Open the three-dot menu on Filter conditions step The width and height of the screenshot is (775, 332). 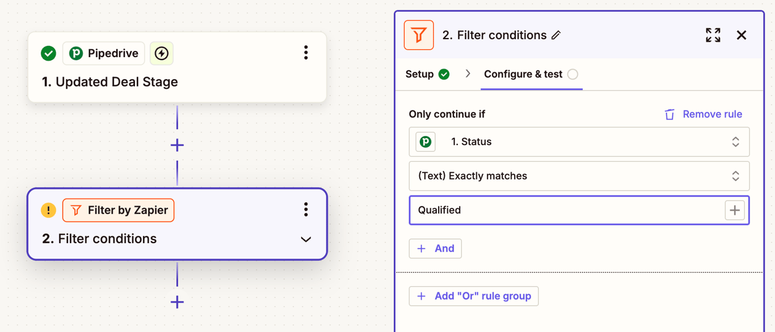(306, 210)
